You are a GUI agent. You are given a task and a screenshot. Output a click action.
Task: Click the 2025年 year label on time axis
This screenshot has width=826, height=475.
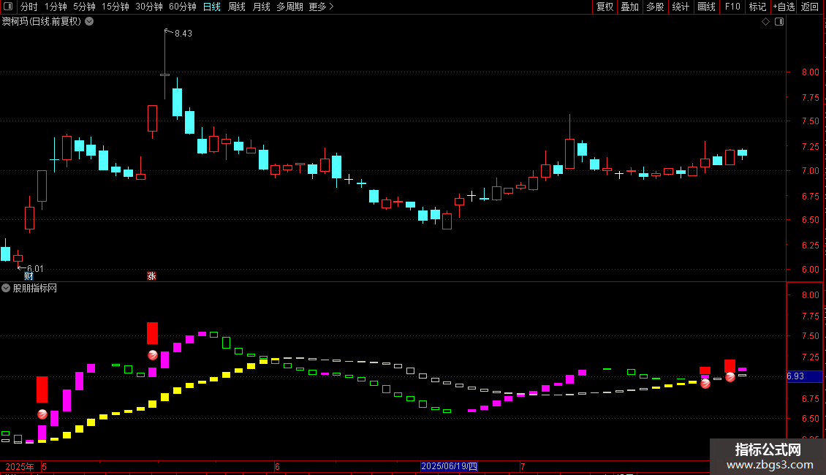pyautogui.click(x=20, y=466)
